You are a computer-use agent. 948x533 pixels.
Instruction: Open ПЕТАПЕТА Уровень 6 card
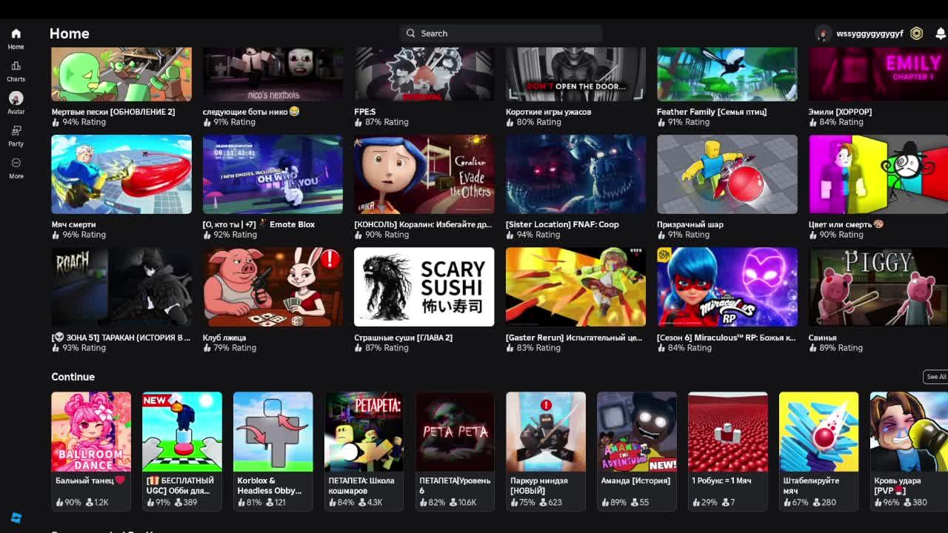(455, 451)
